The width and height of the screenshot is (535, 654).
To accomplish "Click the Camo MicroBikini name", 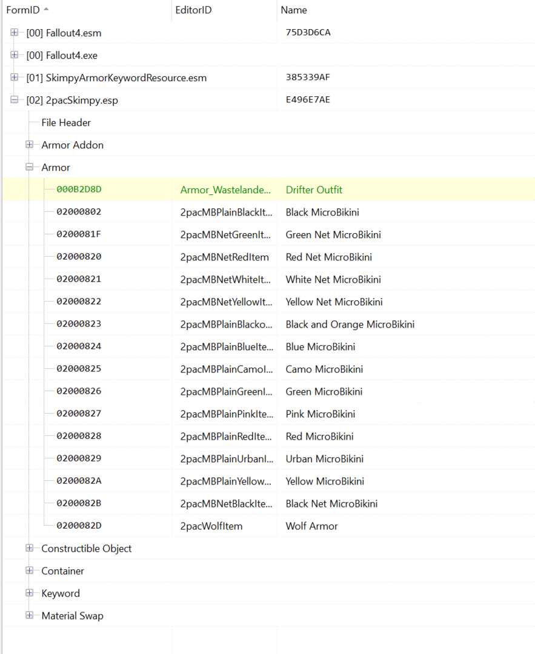I will [x=324, y=369].
